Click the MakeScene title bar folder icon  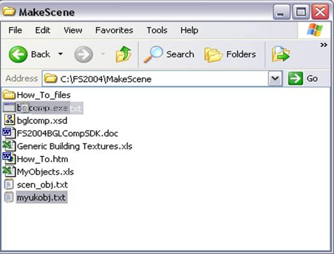pyautogui.click(x=9, y=11)
